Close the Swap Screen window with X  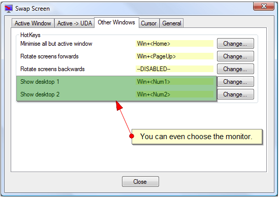(264, 7)
